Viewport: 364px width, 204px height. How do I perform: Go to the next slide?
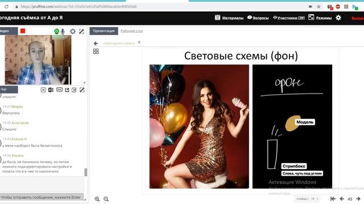(x=358, y=199)
